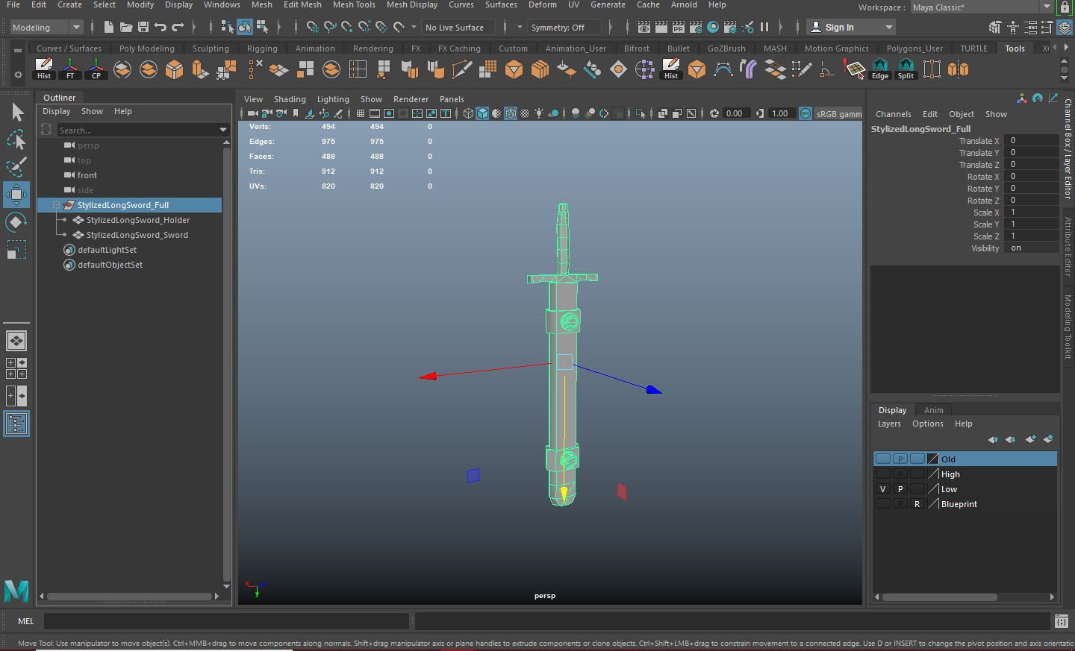Click the IPR render icon
Screen dimensions: 1075x651
[679, 27]
